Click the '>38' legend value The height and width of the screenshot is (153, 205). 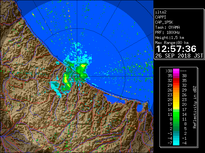[169, 71]
